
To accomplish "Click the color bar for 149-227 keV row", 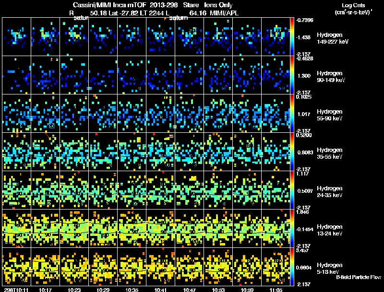I will point(292,36).
